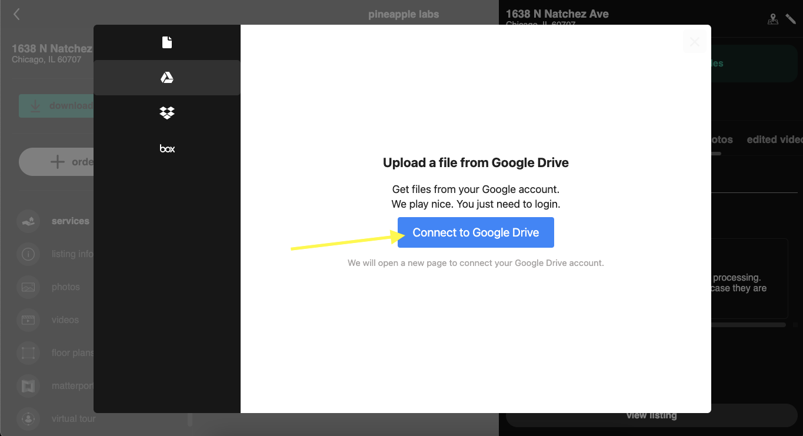
Task: Open the services sidebar item
Action: 70,221
